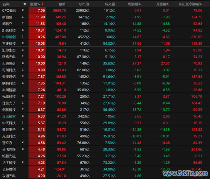210x179 pixels.
Task: Select the 名称 column header
Action: (6, 4)
